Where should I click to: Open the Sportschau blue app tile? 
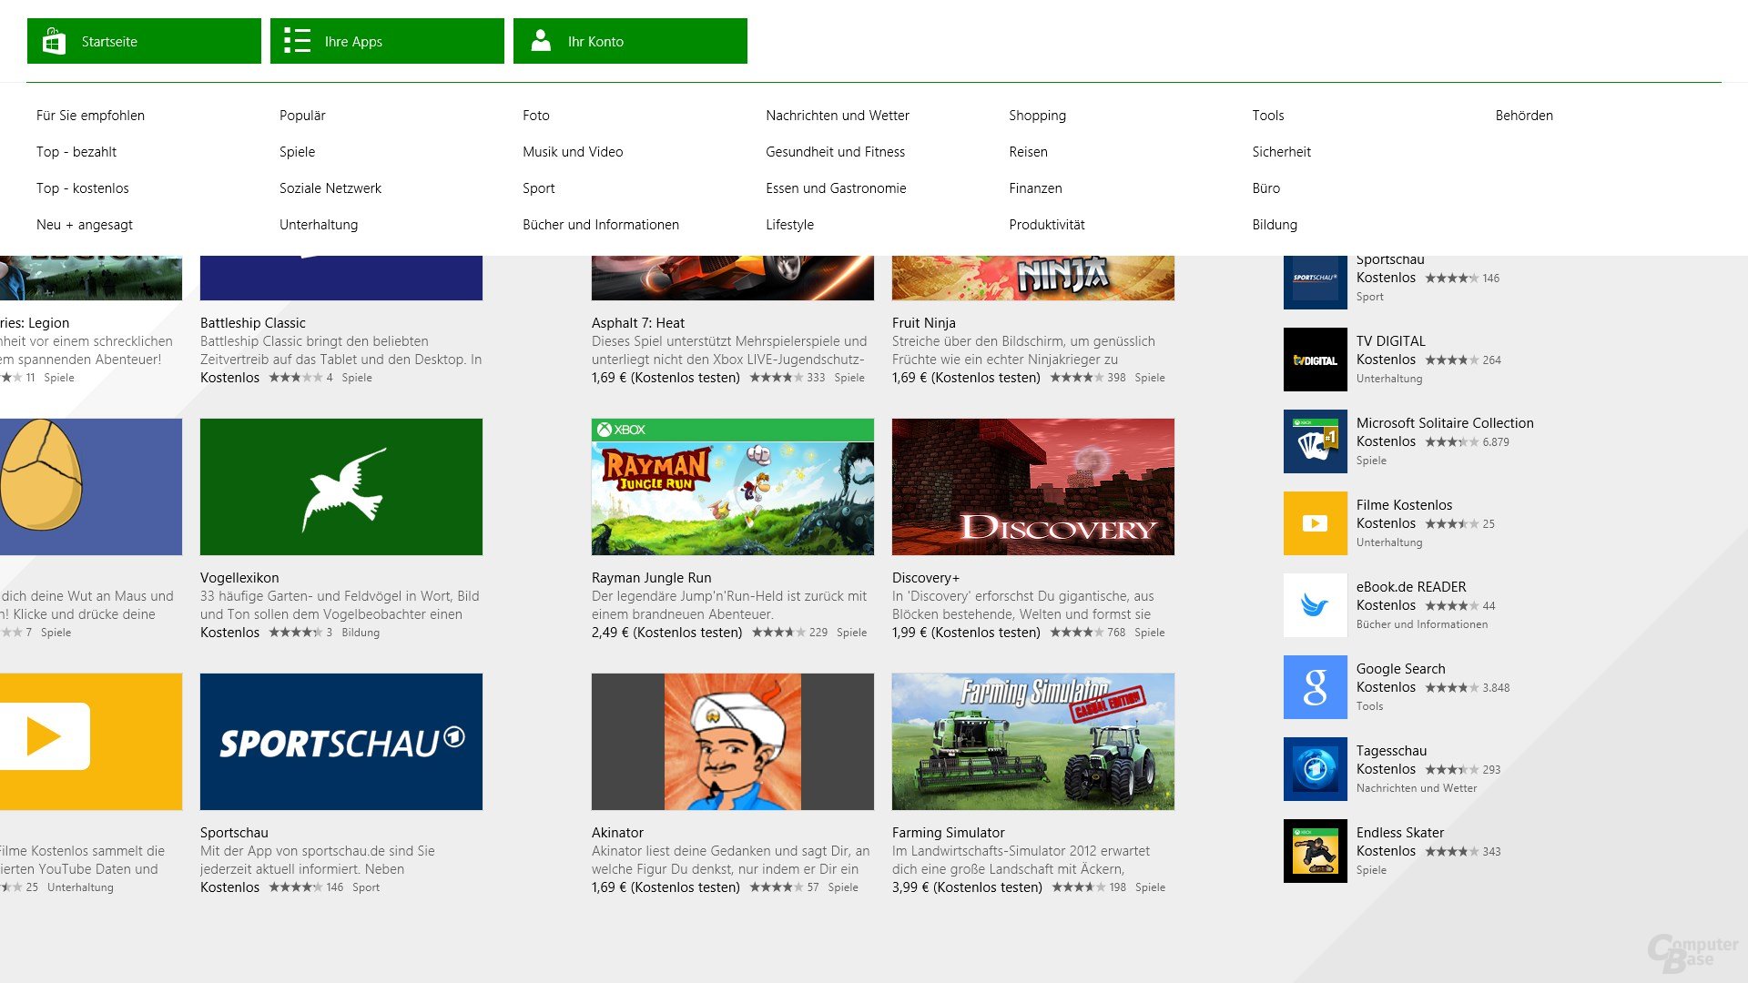341,742
